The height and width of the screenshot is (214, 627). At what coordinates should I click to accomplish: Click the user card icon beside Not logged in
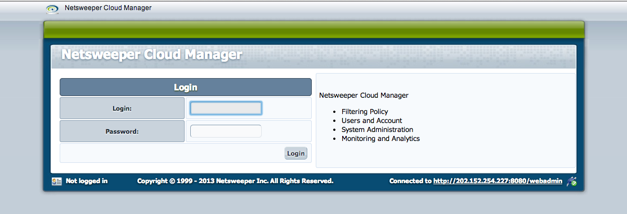(x=57, y=181)
